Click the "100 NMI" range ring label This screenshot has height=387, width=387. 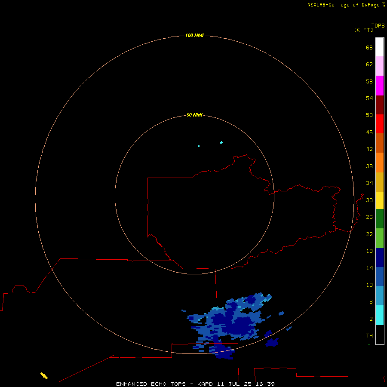click(194, 35)
